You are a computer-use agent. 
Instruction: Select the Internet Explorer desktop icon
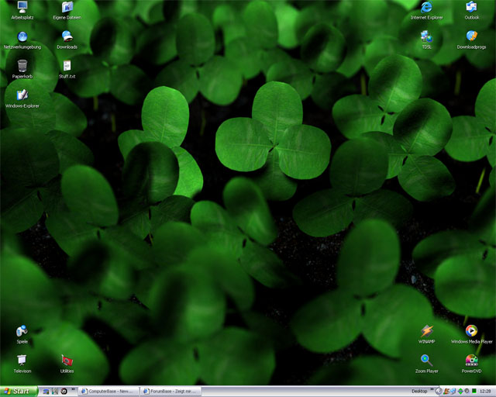[426, 10]
